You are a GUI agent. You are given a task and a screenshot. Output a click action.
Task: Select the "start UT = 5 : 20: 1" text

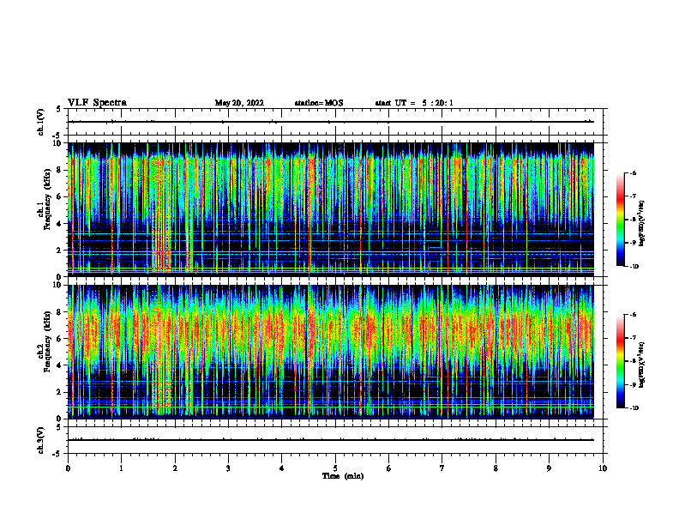414,103
